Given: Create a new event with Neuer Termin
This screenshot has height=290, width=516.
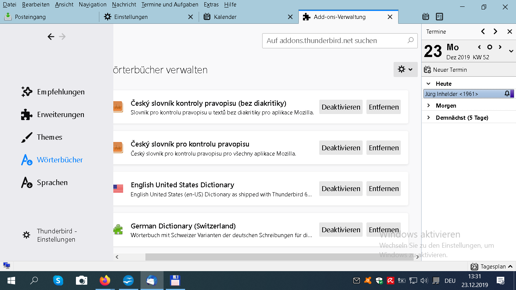Looking at the screenshot, I should [x=445, y=69].
